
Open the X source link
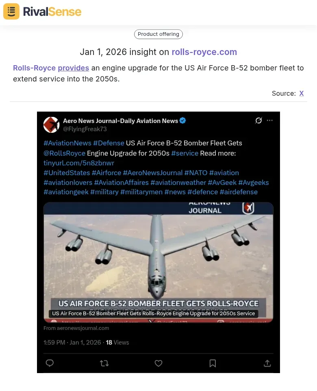point(301,93)
